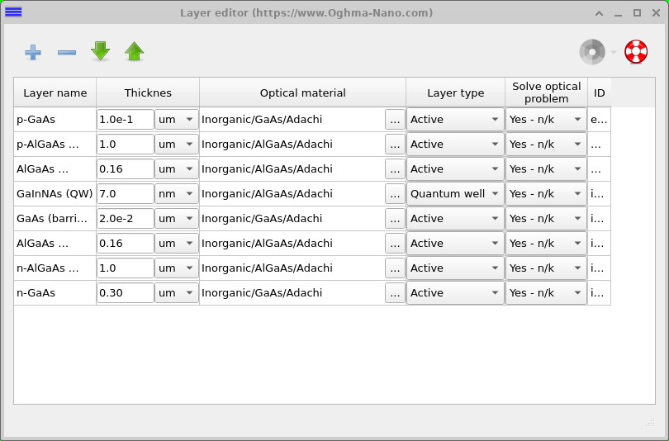The height and width of the screenshot is (441, 669).
Task: Click Inorganic/GaAs/Adachi text in n-GaAs row
Action: pos(262,292)
